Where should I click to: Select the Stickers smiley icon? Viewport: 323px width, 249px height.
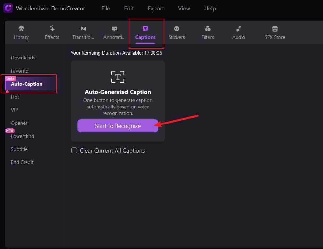[x=177, y=29]
